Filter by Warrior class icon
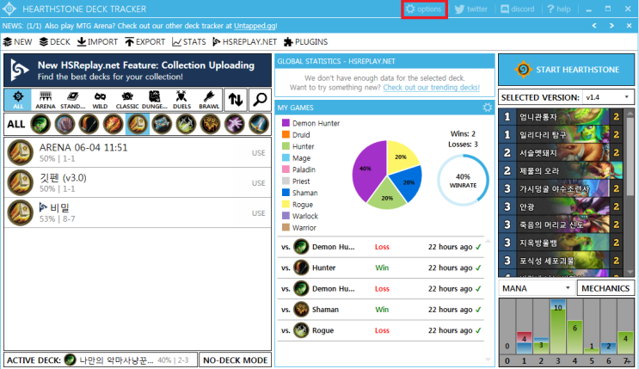Screen dimensions: 639x369 tap(259, 124)
